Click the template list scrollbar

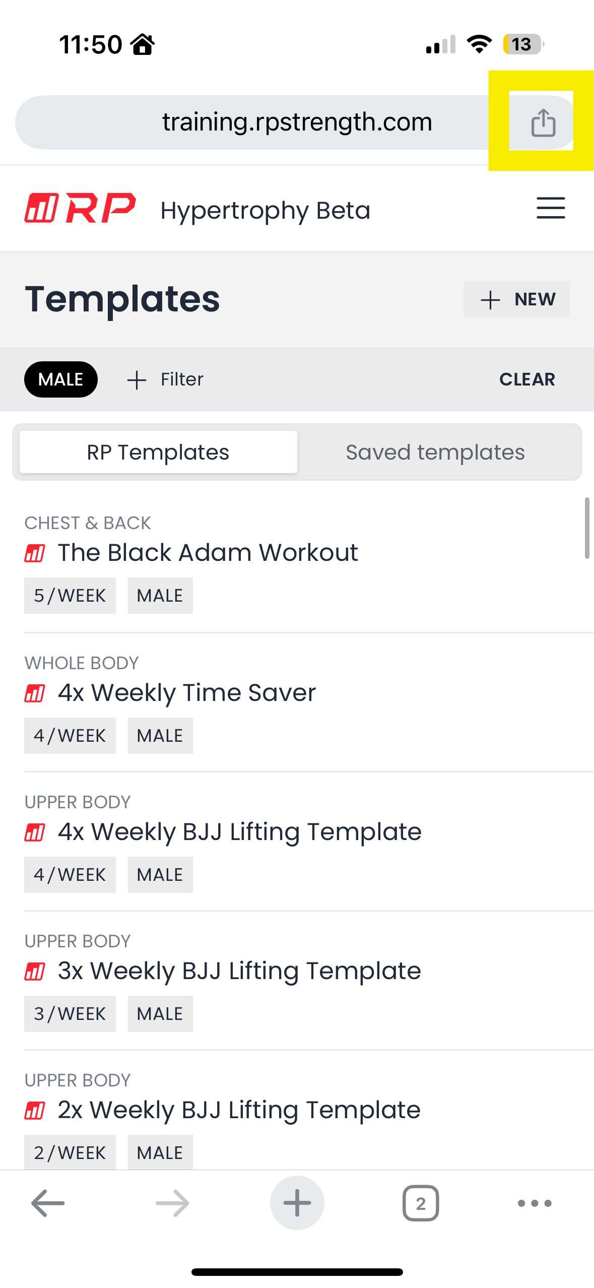[x=586, y=528]
